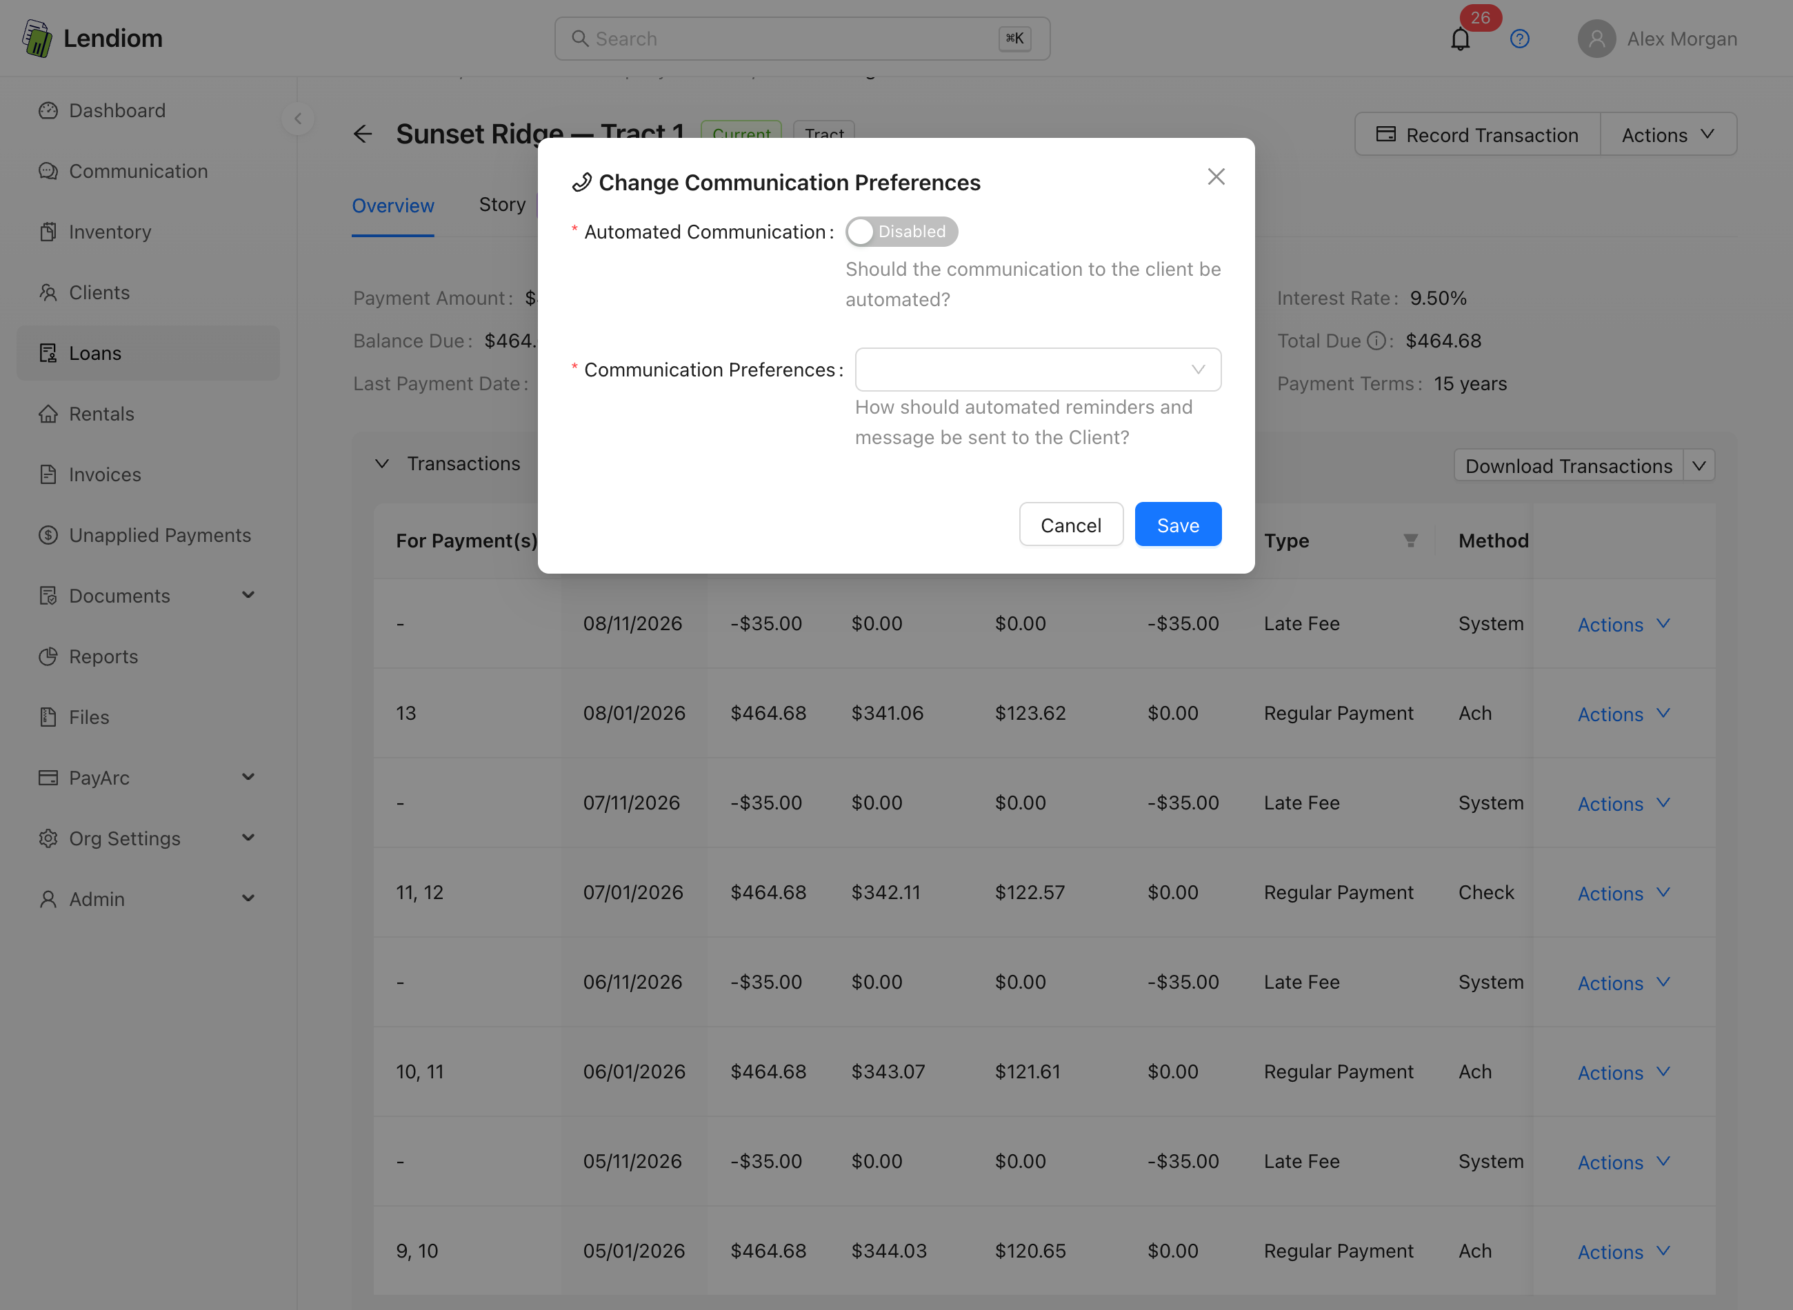Click the Unapplied Payments dollar icon
Image resolution: width=1793 pixels, height=1310 pixels.
point(48,535)
